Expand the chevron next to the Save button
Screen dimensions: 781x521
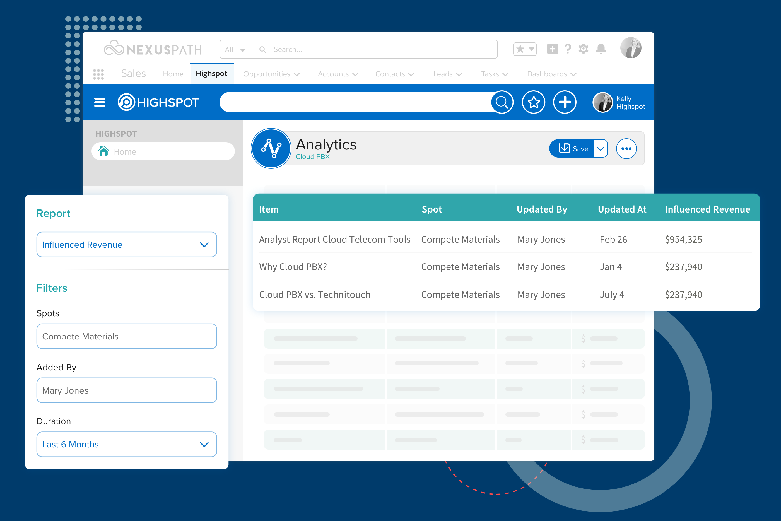click(600, 149)
